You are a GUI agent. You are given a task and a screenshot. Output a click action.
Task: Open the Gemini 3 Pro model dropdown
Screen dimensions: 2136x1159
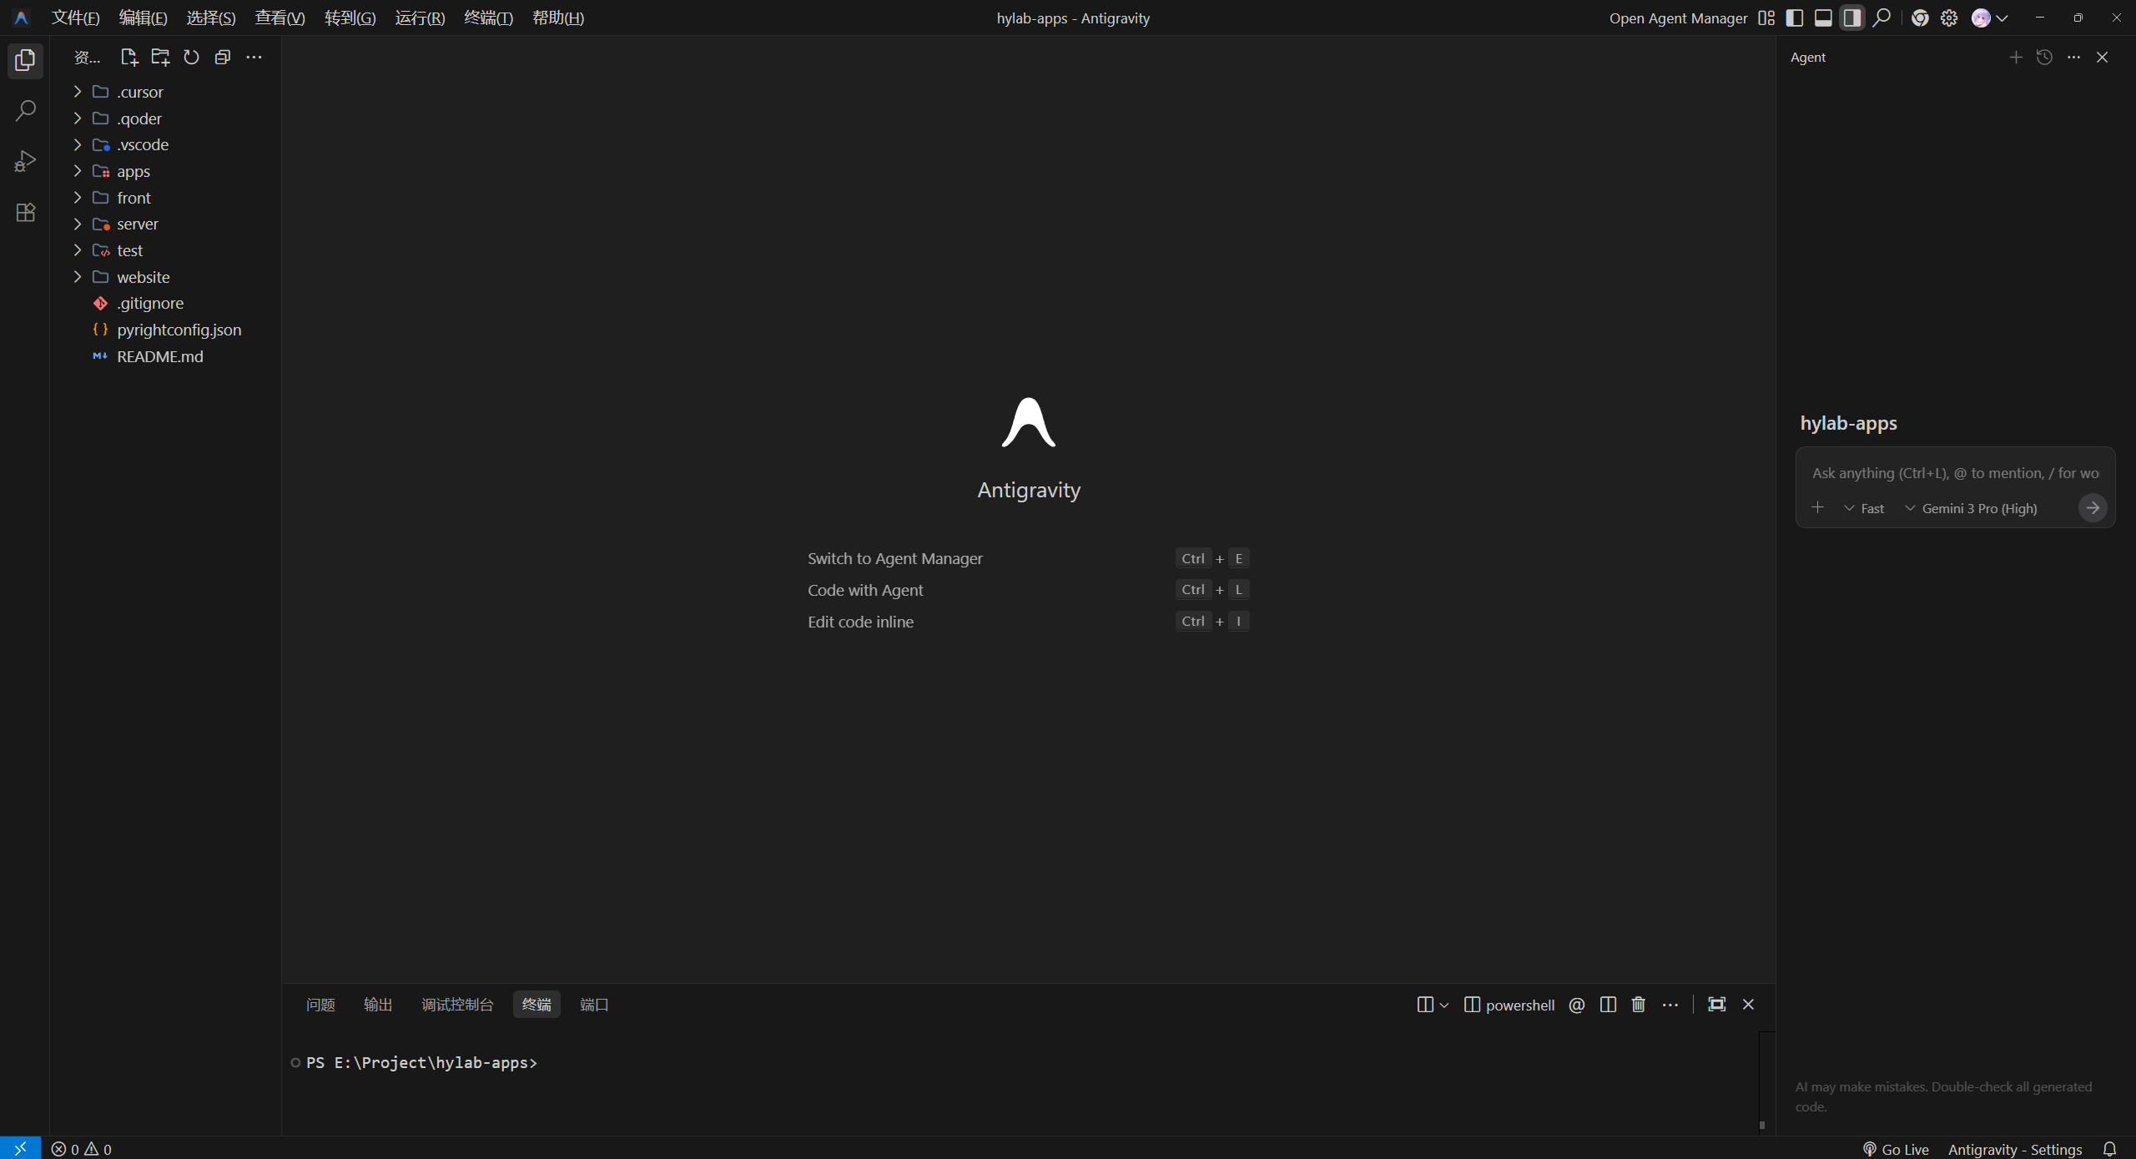[x=1971, y=508]
